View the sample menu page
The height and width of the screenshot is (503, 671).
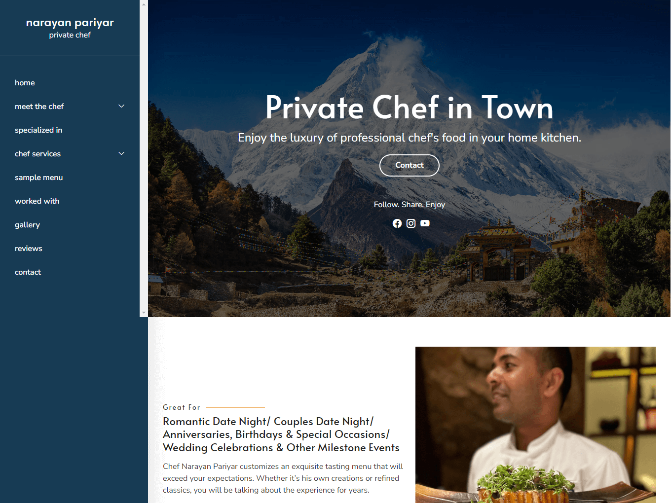coord(38,178)
